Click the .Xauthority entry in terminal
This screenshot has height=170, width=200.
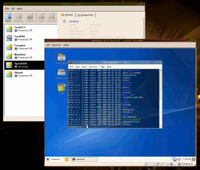tap(128, 110)
